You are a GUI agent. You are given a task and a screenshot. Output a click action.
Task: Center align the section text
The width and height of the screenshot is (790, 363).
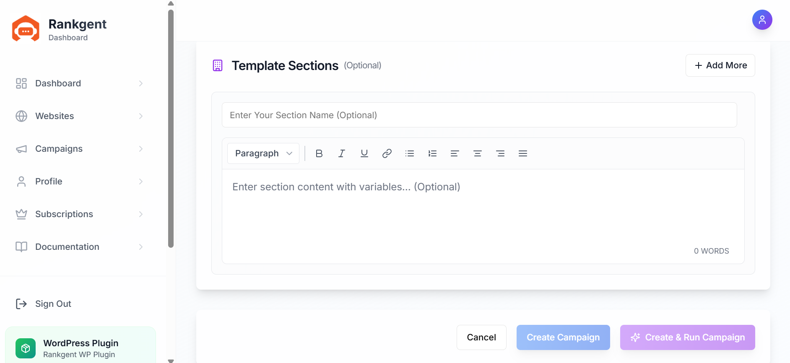coord(478,153)
